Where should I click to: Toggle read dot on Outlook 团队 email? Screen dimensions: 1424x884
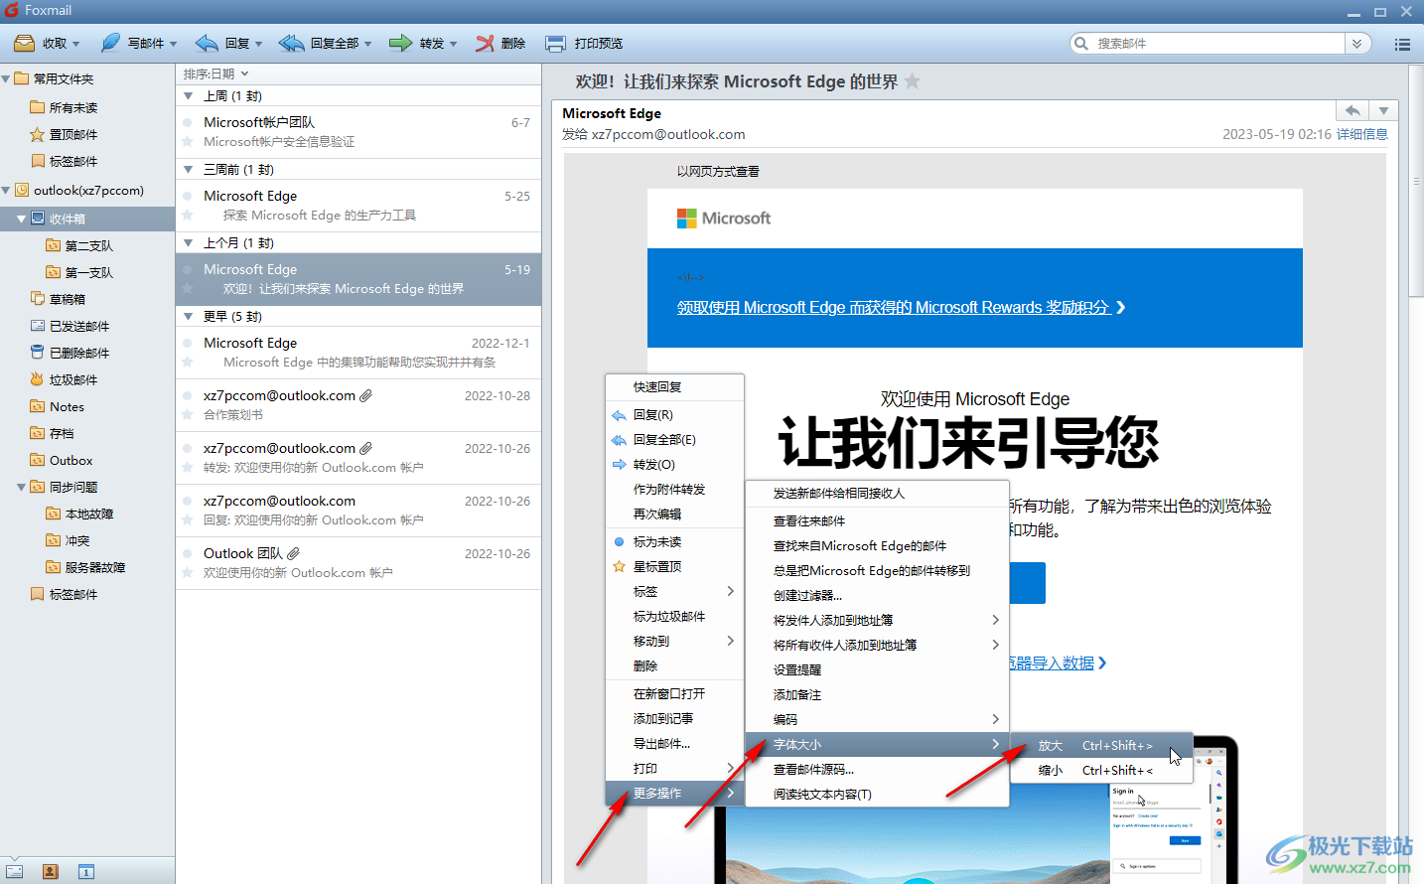coord(187,553)
